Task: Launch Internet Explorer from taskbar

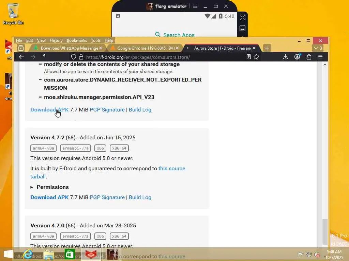Action: coord(28,254)
